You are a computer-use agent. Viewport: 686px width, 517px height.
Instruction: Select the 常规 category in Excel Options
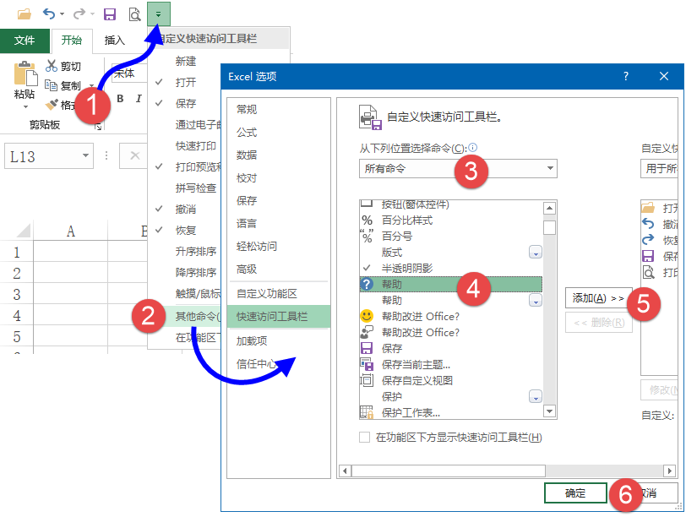(247, 109)
